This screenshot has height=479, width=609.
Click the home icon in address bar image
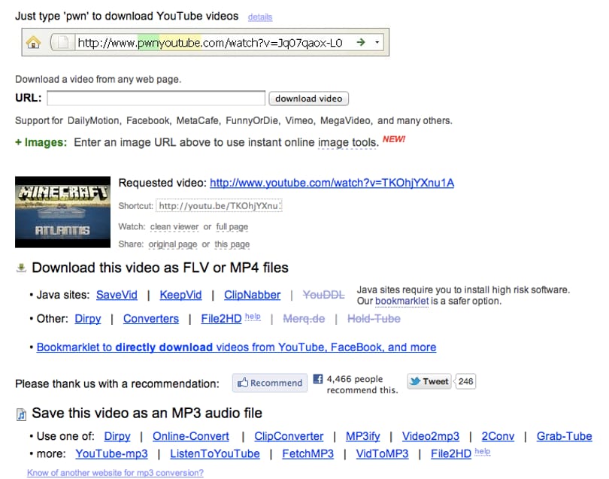pos(33,42)
